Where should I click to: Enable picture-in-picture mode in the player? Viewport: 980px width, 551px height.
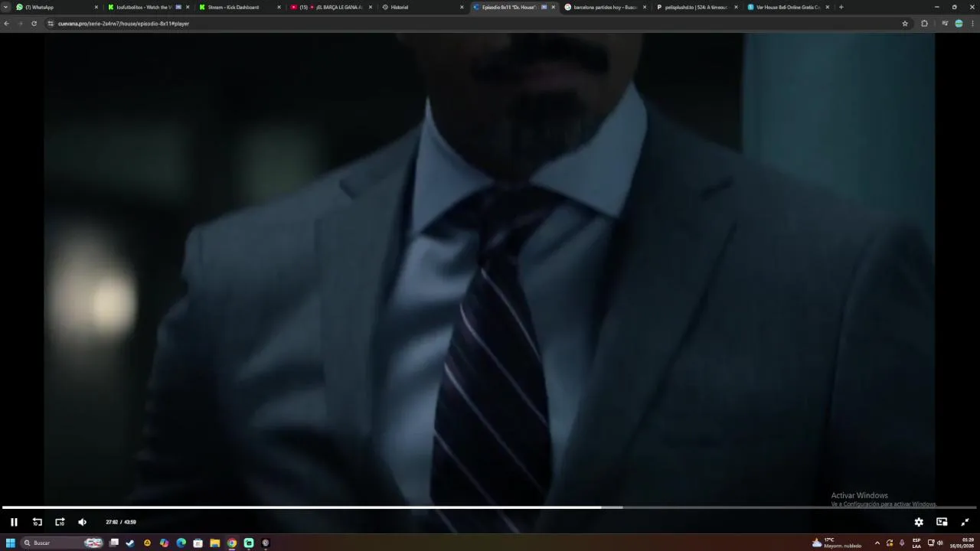click(x=942, y=522)
